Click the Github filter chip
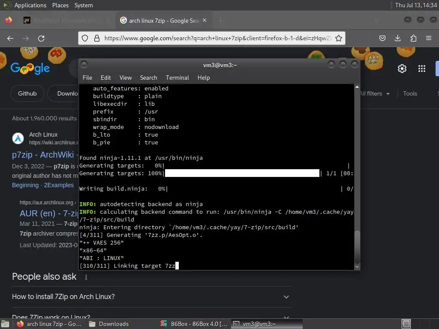439x329 pixels. click(x=27, y=94)
